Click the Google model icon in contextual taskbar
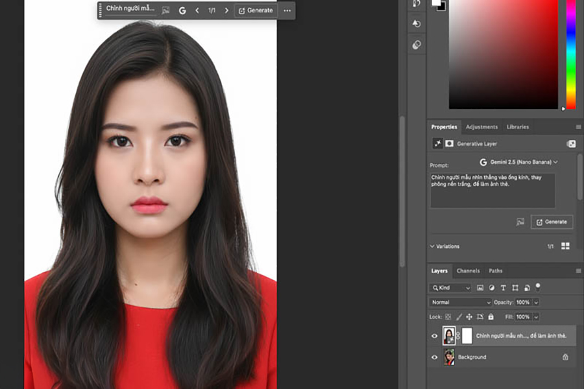Screen dimensions: 584x389 coord(182,10)
